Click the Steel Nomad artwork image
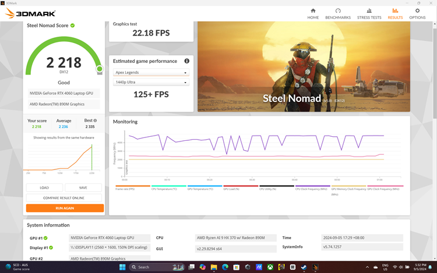Image resolution: width=437 pixels, height=273 pixels. click(x=304, y=66)
